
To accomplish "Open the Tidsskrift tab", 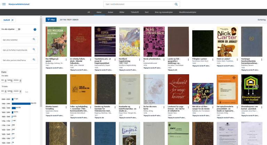I will [x=135, y=12].
